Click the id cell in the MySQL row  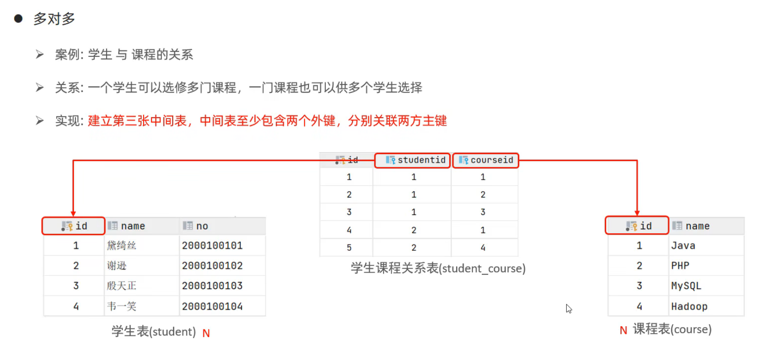(639, 286)
